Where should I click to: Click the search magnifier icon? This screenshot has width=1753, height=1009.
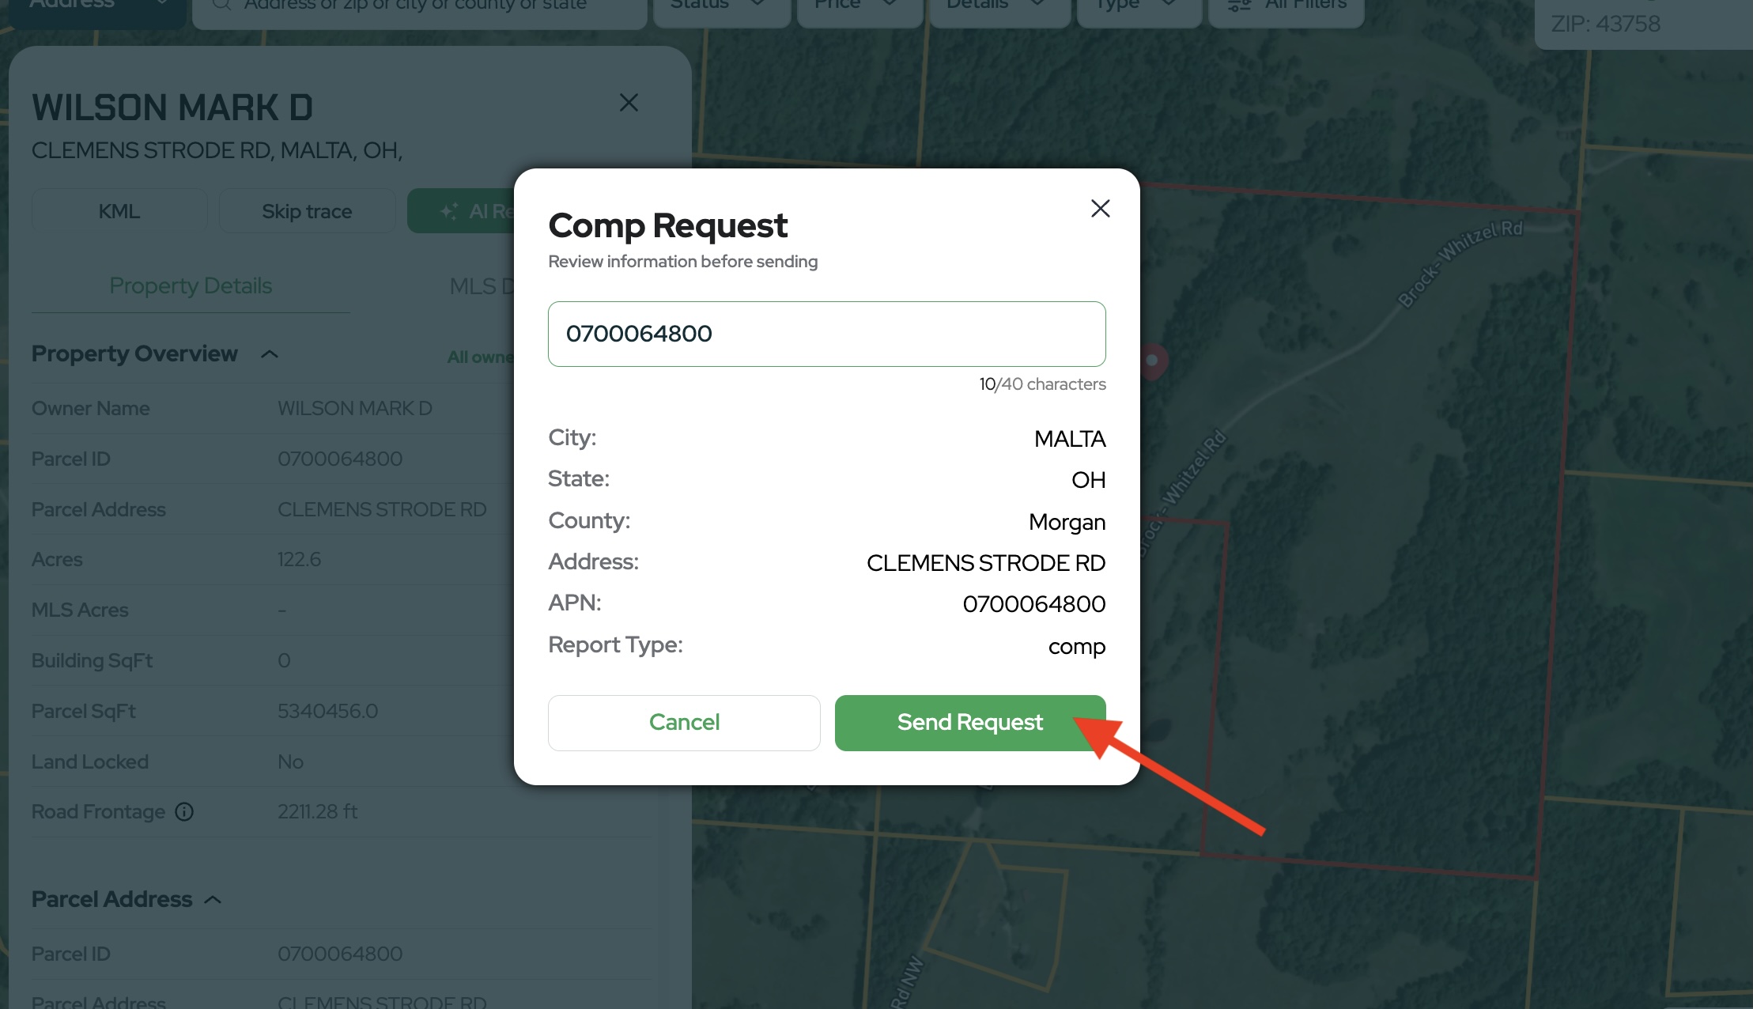click(222, 5)
